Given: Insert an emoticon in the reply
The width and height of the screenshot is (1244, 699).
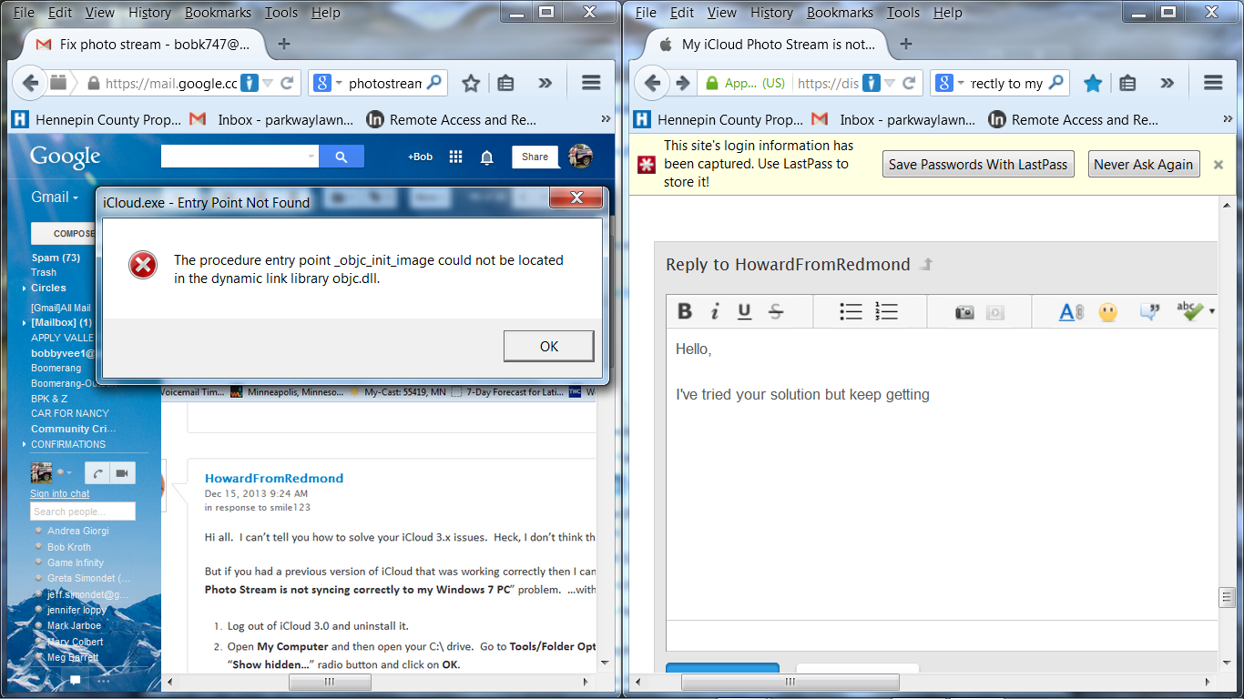Looking at the screenshot, I should [x=1107, y=311].
